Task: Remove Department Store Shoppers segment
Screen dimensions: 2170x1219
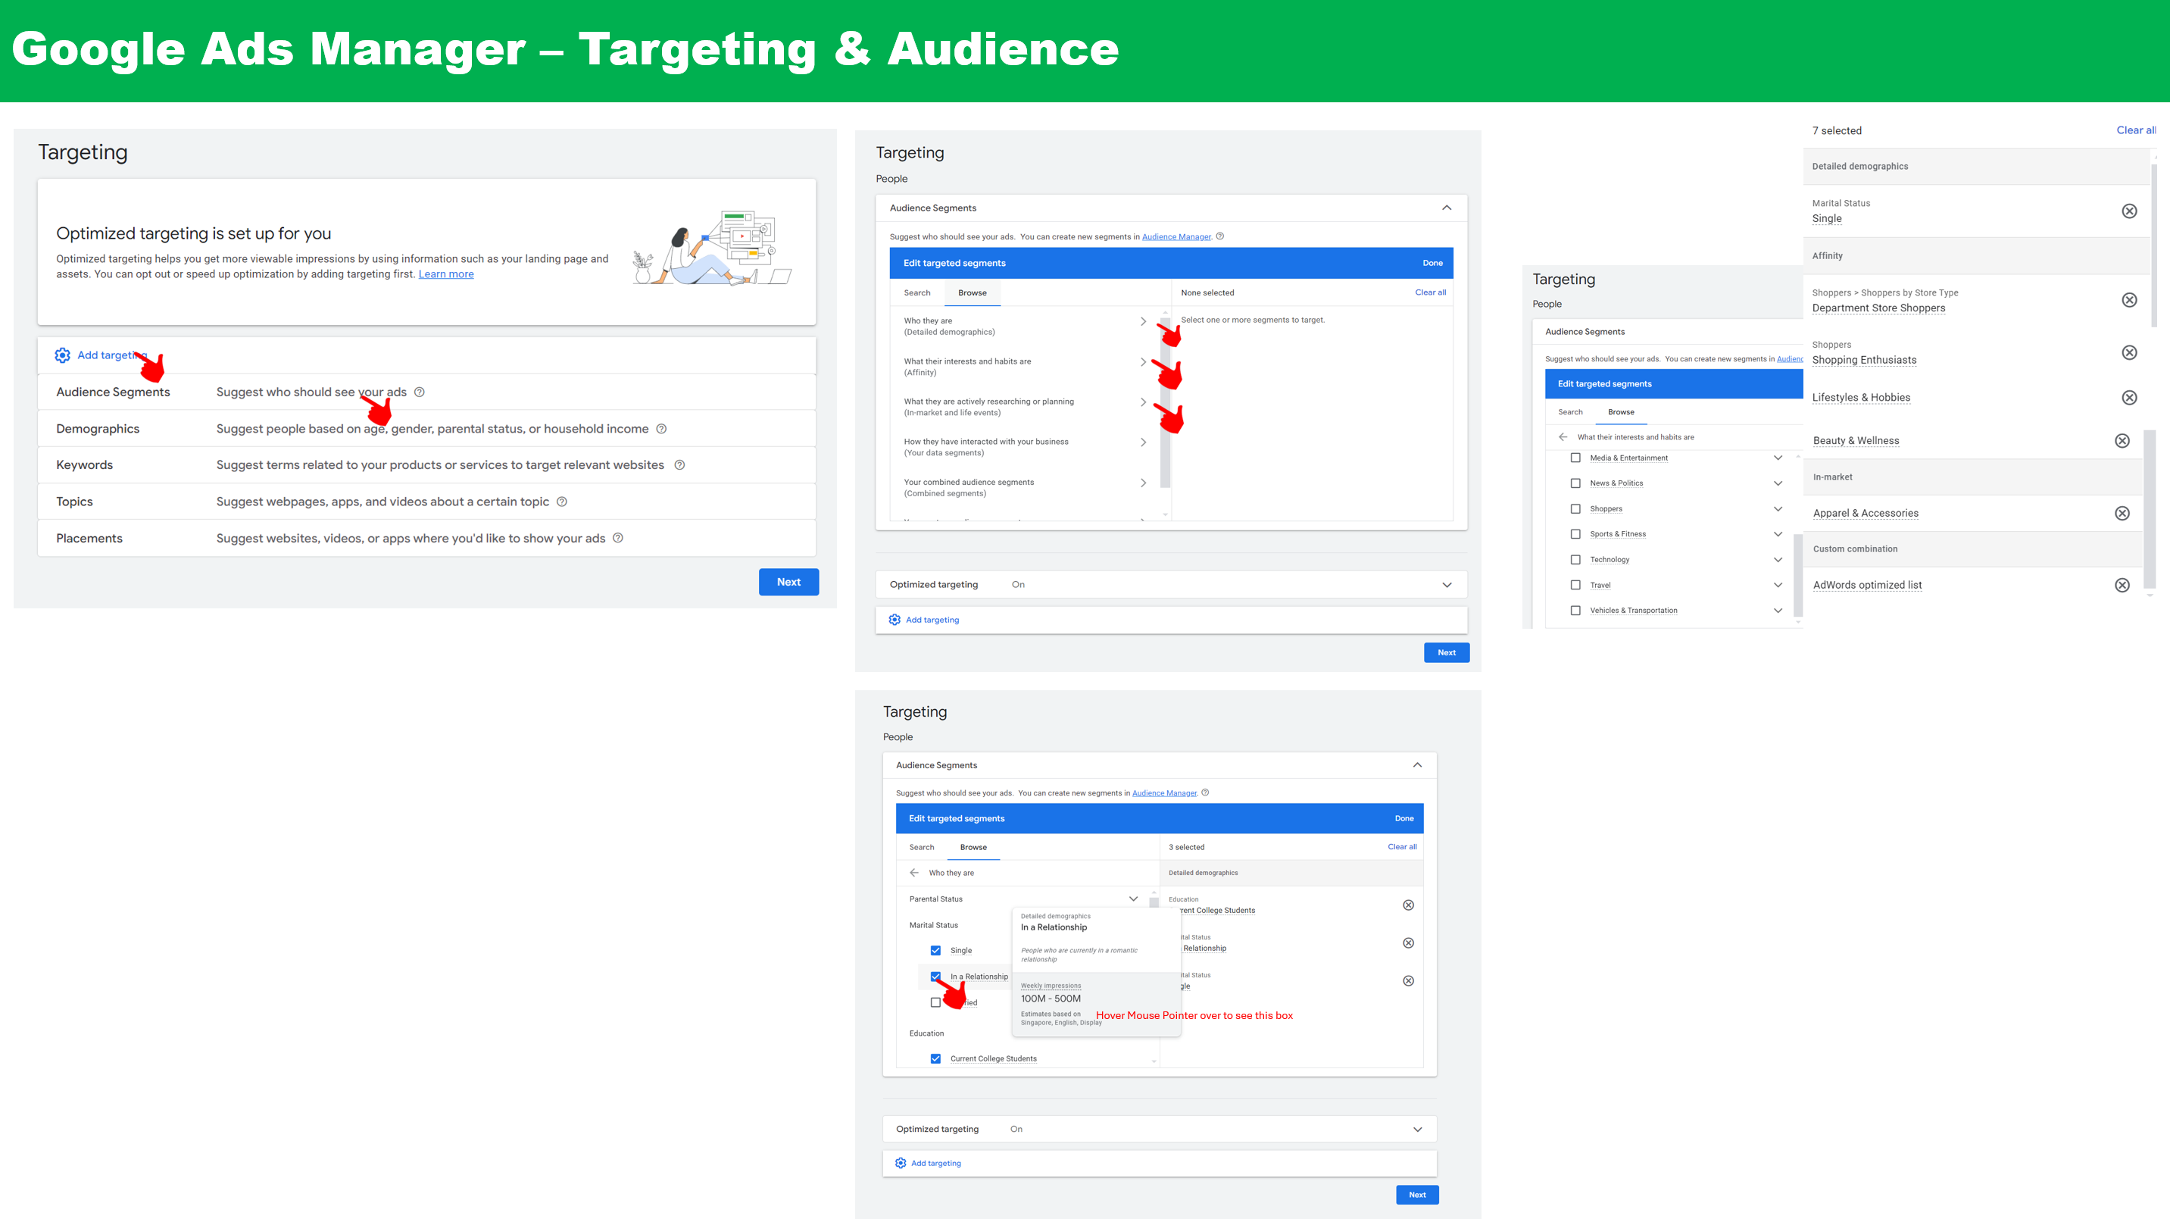Action: point(2129,300)
